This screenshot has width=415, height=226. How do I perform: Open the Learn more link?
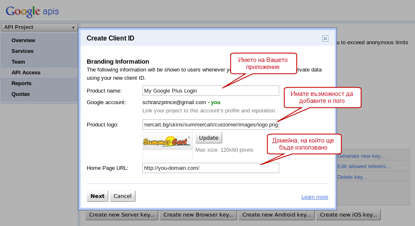click(x=315, y=197)
